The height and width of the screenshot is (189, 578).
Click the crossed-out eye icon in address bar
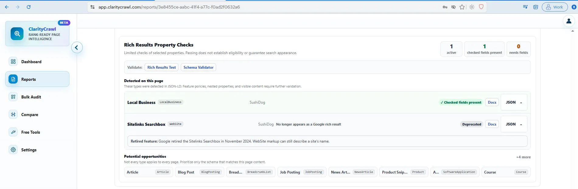coord(454,7)
